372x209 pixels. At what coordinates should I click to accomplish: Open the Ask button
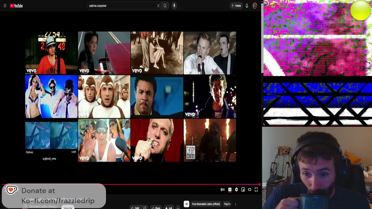click(x=169, y=208)
